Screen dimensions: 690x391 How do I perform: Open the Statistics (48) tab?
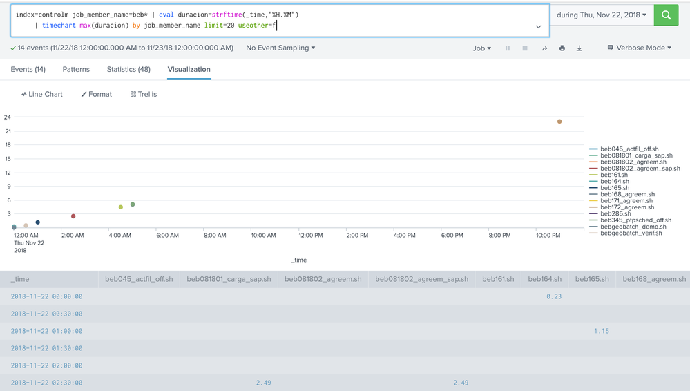click(128, 69)
